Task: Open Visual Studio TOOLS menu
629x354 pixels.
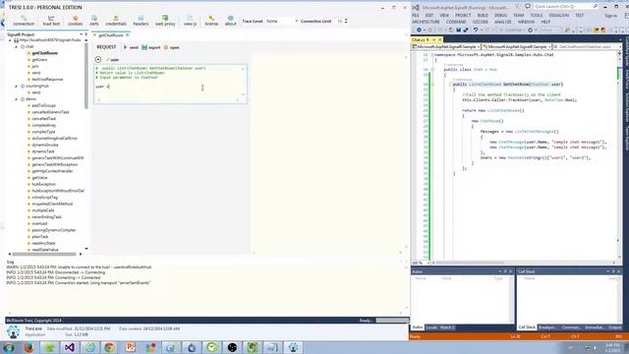Action: [x=537, y=16]
